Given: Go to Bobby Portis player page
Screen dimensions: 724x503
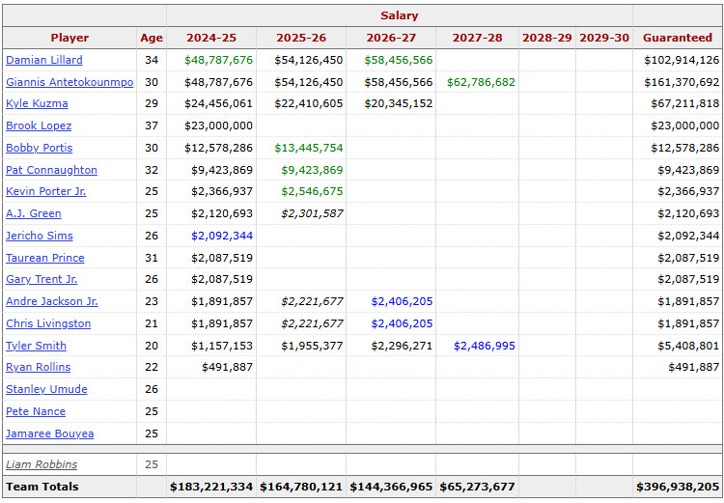Looking at the screenshot, I should pyautogui.click(x=39, y=148).
